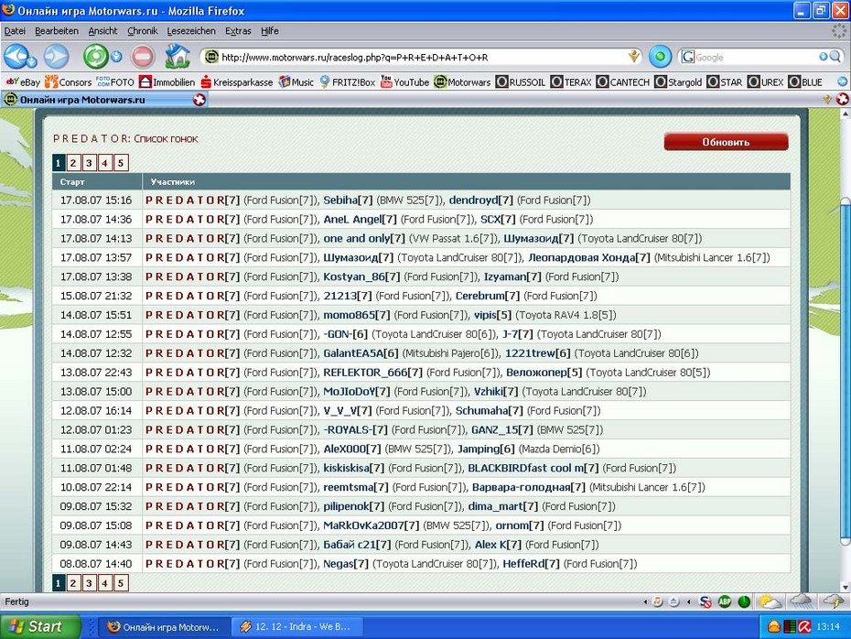
Task: Click the green Go button beside address bar
Action: click(660, 57)
